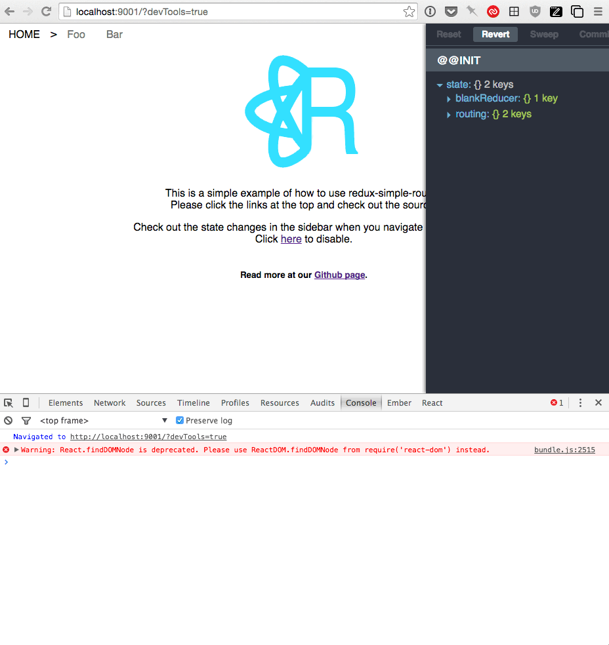Click the overlapping tabs extension icon

[577, 12]
